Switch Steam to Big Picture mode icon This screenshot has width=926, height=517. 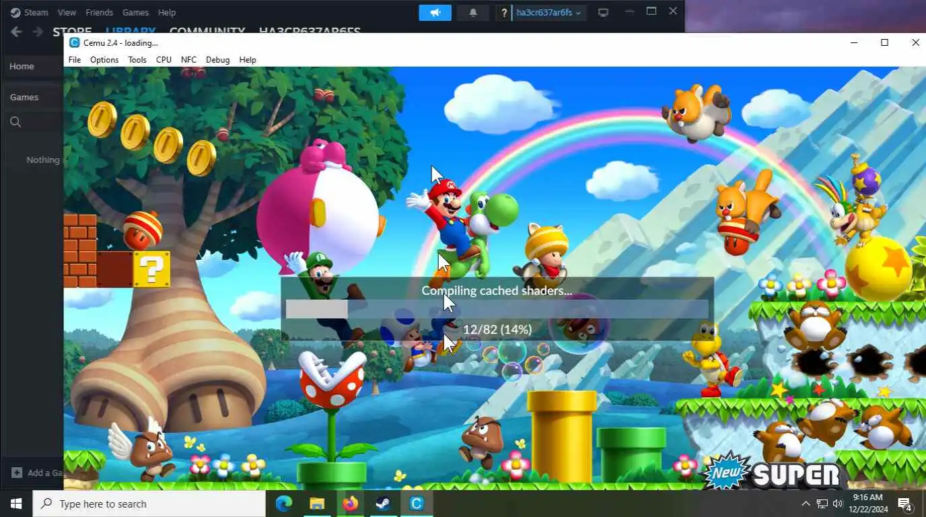pyautogui.click(x=604, y=12)
